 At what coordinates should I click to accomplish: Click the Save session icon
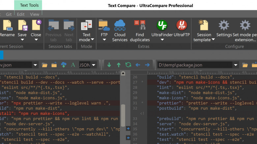(x=22, y=26)
